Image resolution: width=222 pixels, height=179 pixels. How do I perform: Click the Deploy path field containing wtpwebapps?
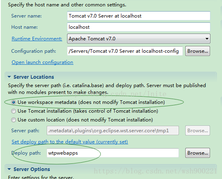[113, 153]
